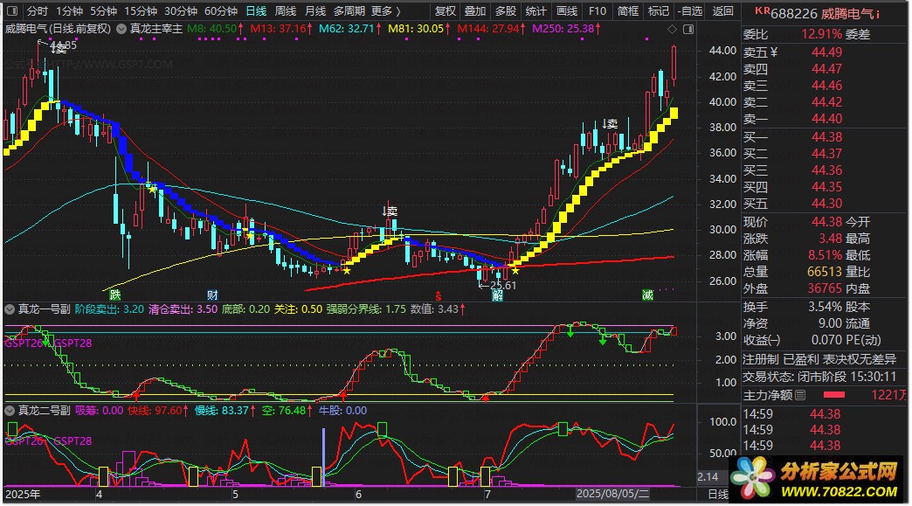This screenshot has height=506, width=912.
Task: Expand 真龙一号副 indicator dropdown arrow
Action: pyautogui.click(x=10, y=309)
